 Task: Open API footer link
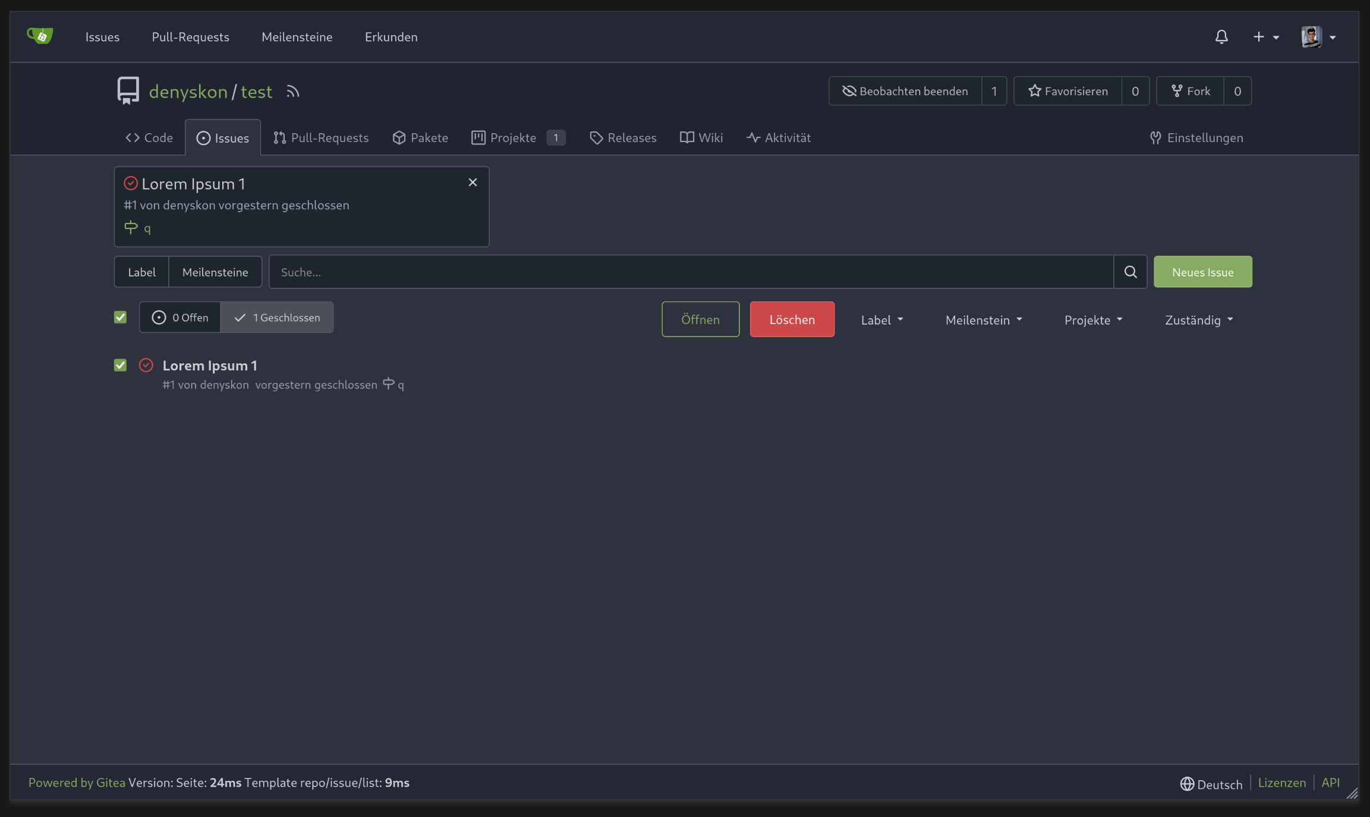(1331, 783)
